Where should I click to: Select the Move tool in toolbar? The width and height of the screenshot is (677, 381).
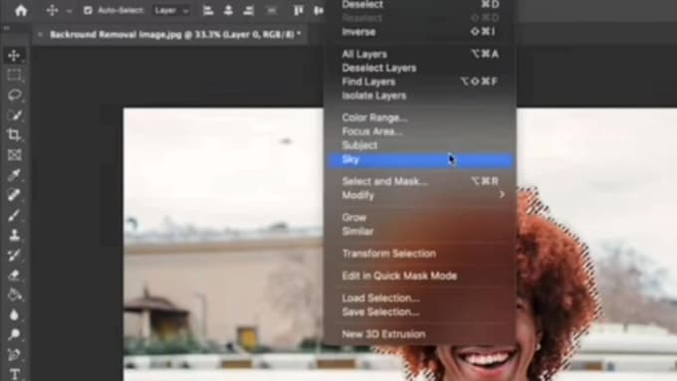[x=14, y=56]
